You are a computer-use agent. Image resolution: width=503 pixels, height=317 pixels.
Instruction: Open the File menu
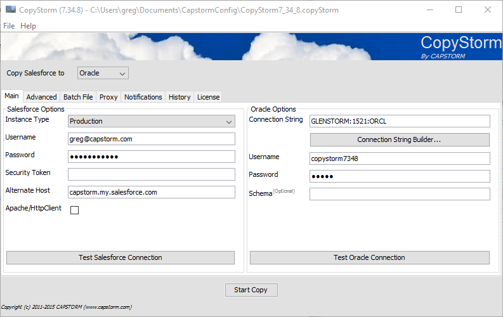pos(9,26)
